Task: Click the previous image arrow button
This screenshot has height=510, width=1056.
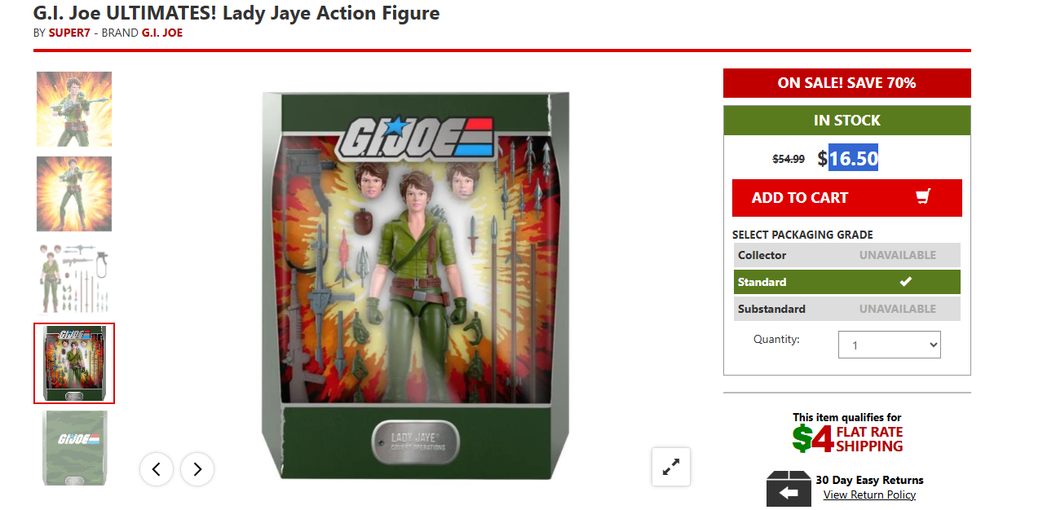Action: pos(157,469)
